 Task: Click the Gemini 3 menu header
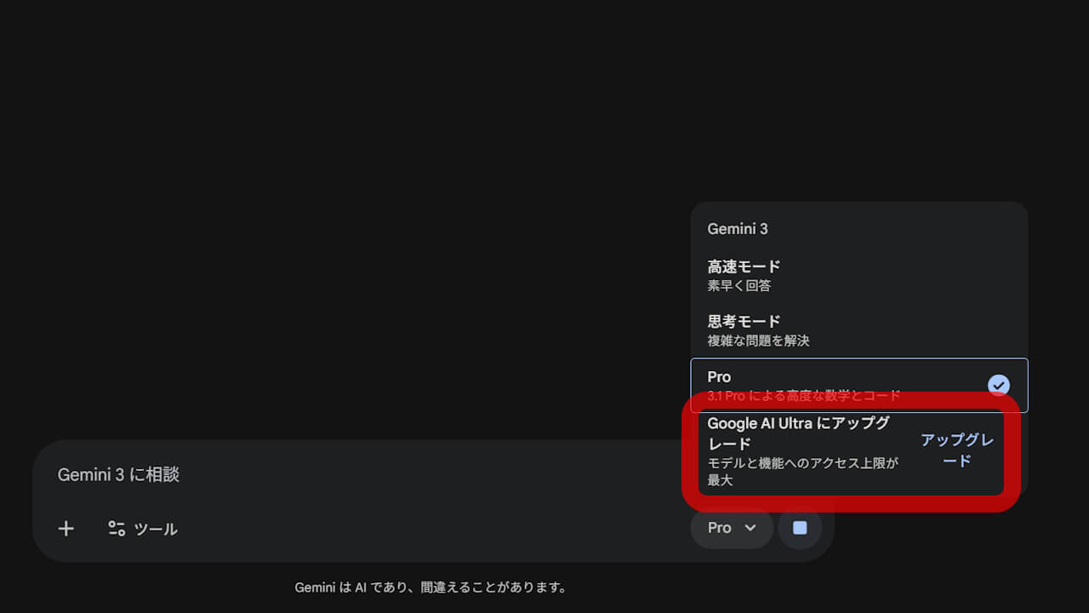pyautogui.click(x=738, y=228)
